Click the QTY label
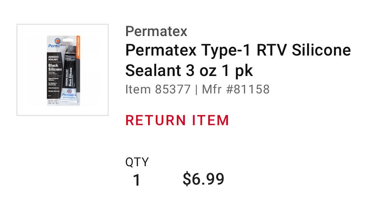 tap(137, 162)
